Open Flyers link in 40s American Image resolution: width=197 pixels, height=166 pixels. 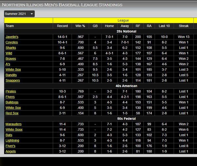click(x=10, y=97)
